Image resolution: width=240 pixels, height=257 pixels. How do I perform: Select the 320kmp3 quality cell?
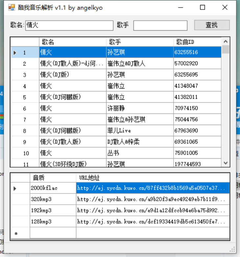point(53,199)
